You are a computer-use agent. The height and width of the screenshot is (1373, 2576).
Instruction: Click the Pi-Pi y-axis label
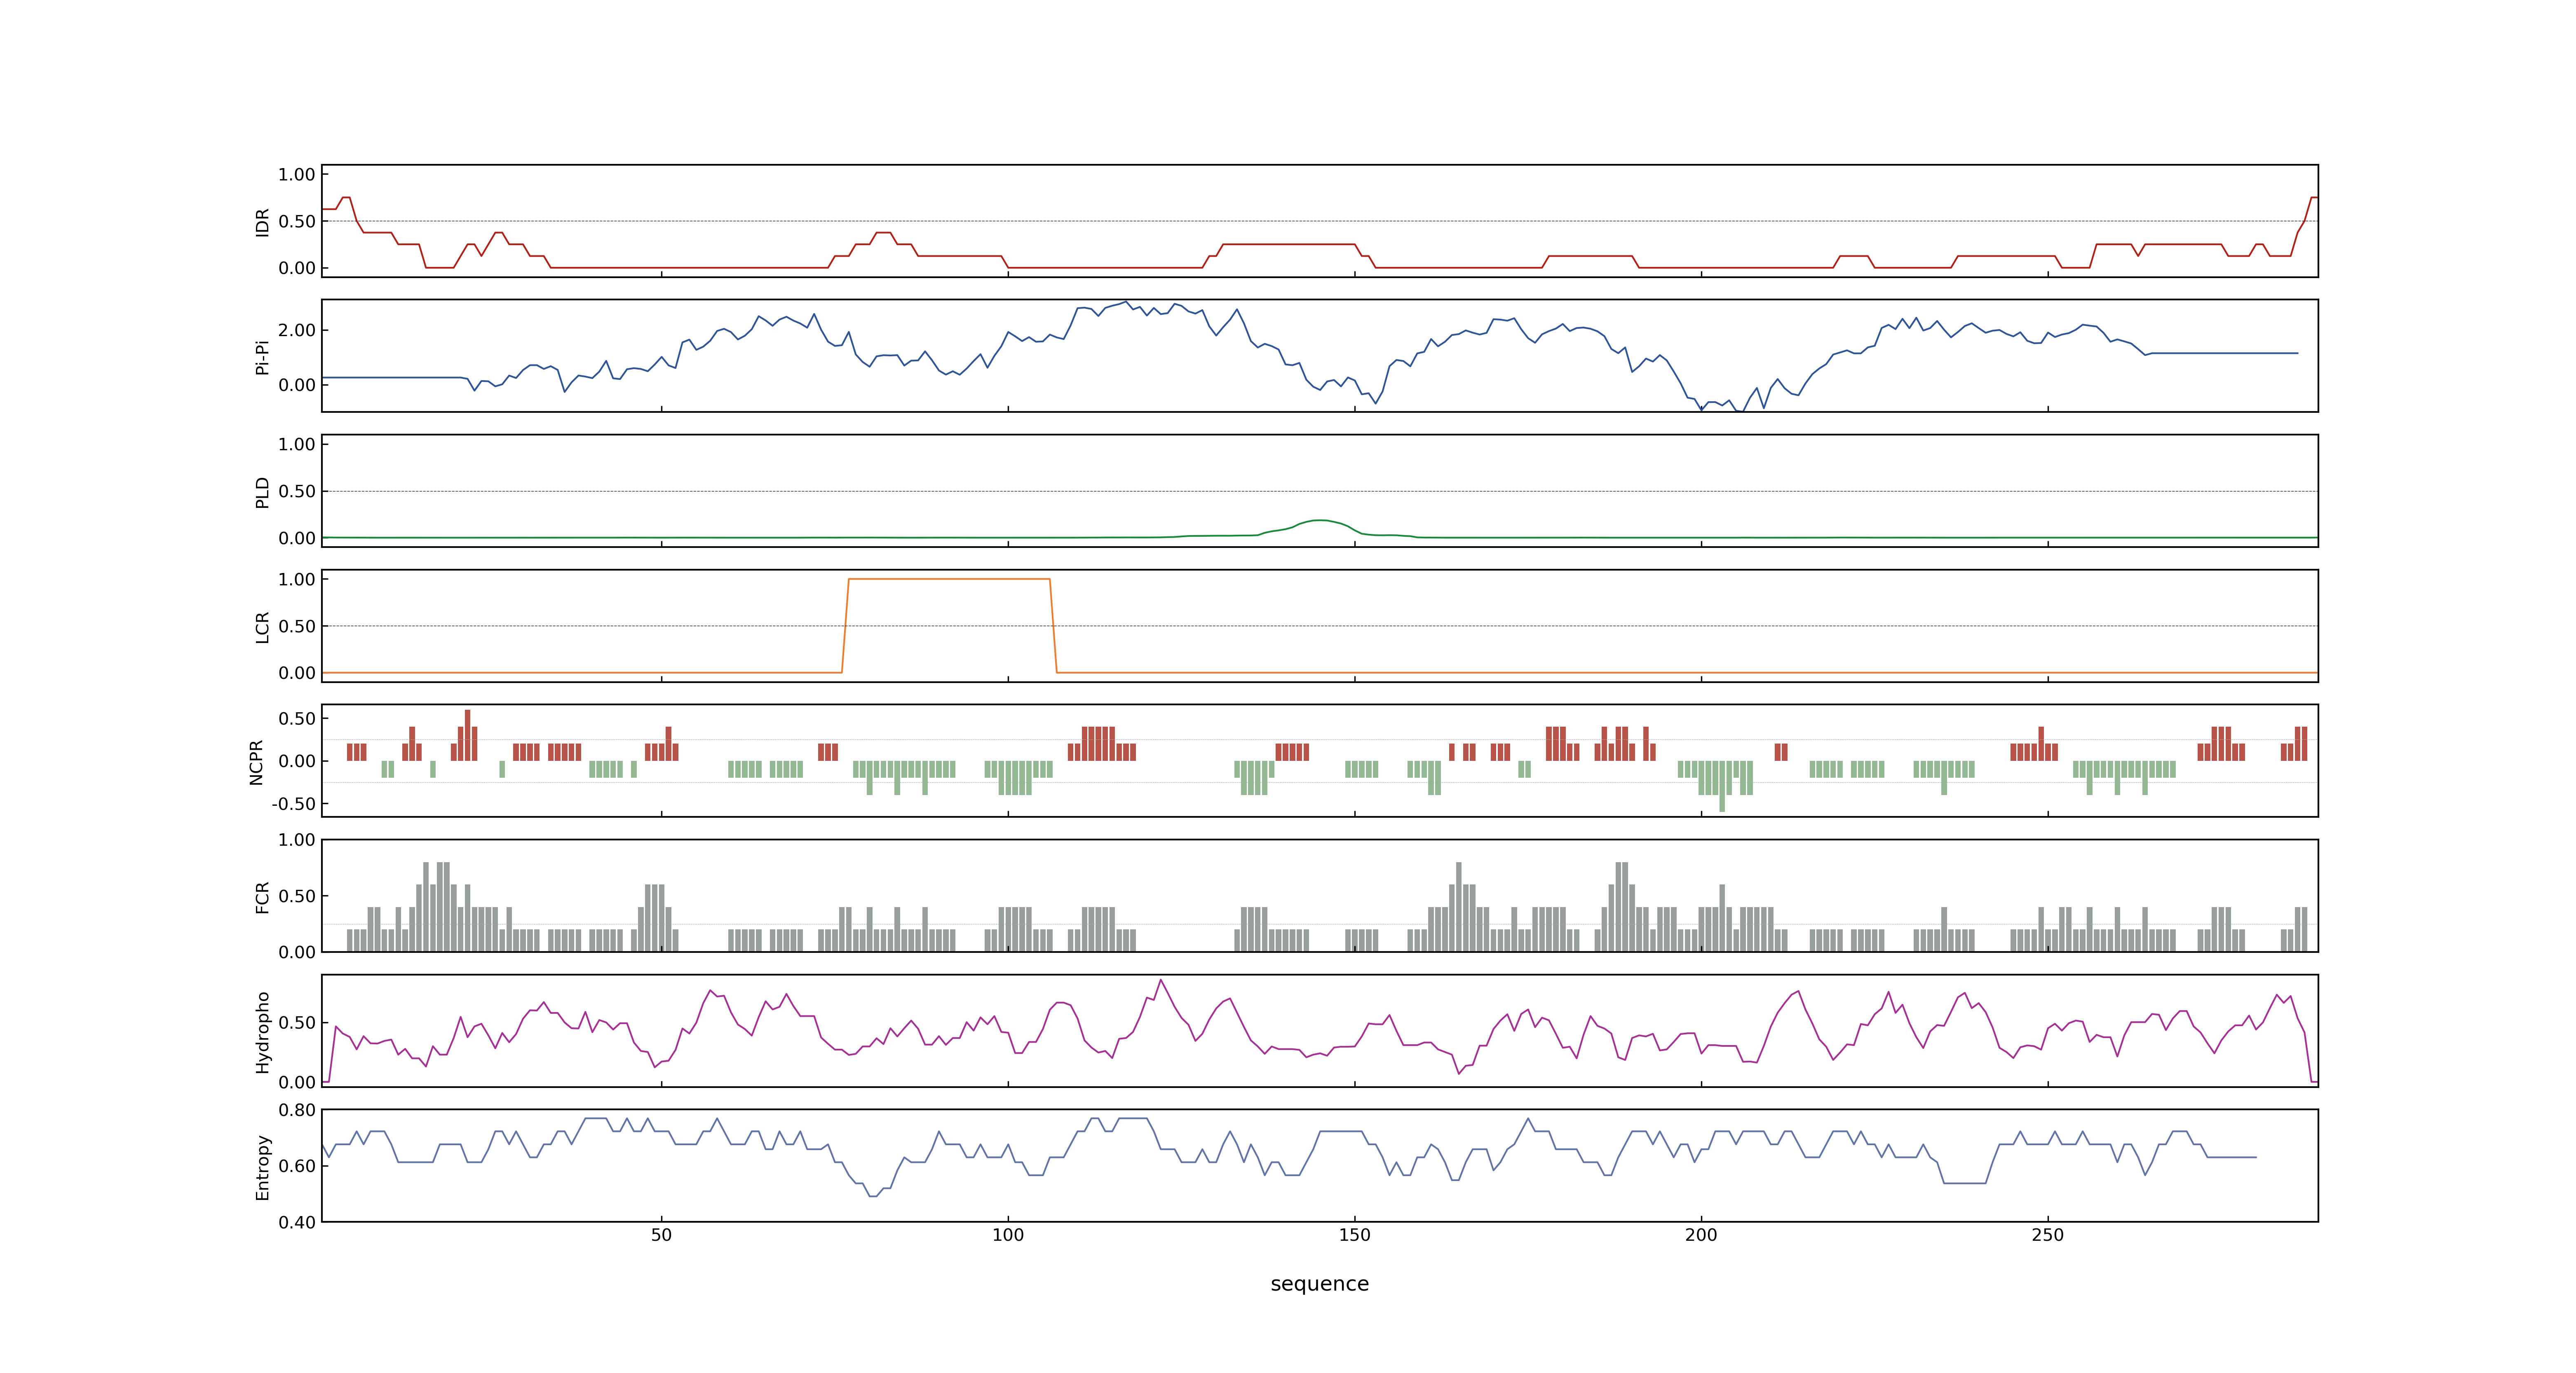click(x=262, y=357)
